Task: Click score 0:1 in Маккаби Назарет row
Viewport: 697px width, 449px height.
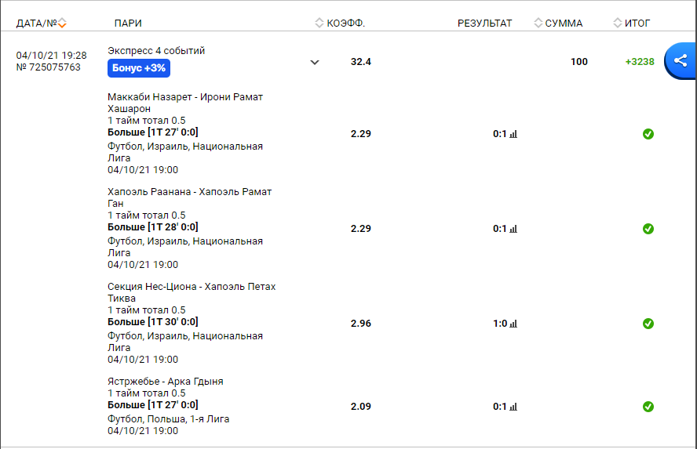Action: coord(500,133)
